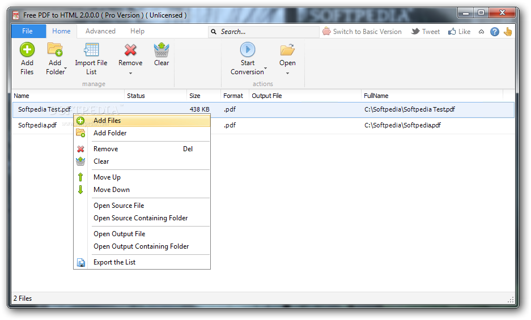Sort by the Size column header
531x320 pixels.
(203, 96)
